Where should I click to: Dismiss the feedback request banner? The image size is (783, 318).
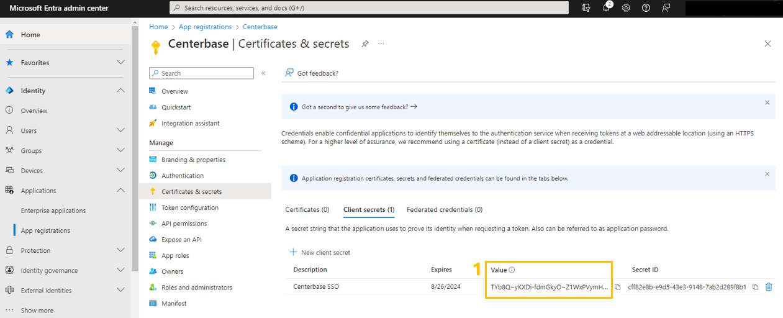click(767, 103)
